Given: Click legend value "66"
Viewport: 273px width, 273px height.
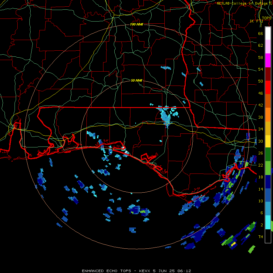Looking at the screenshot, I should pyautogui.click(x=261, y=33).
